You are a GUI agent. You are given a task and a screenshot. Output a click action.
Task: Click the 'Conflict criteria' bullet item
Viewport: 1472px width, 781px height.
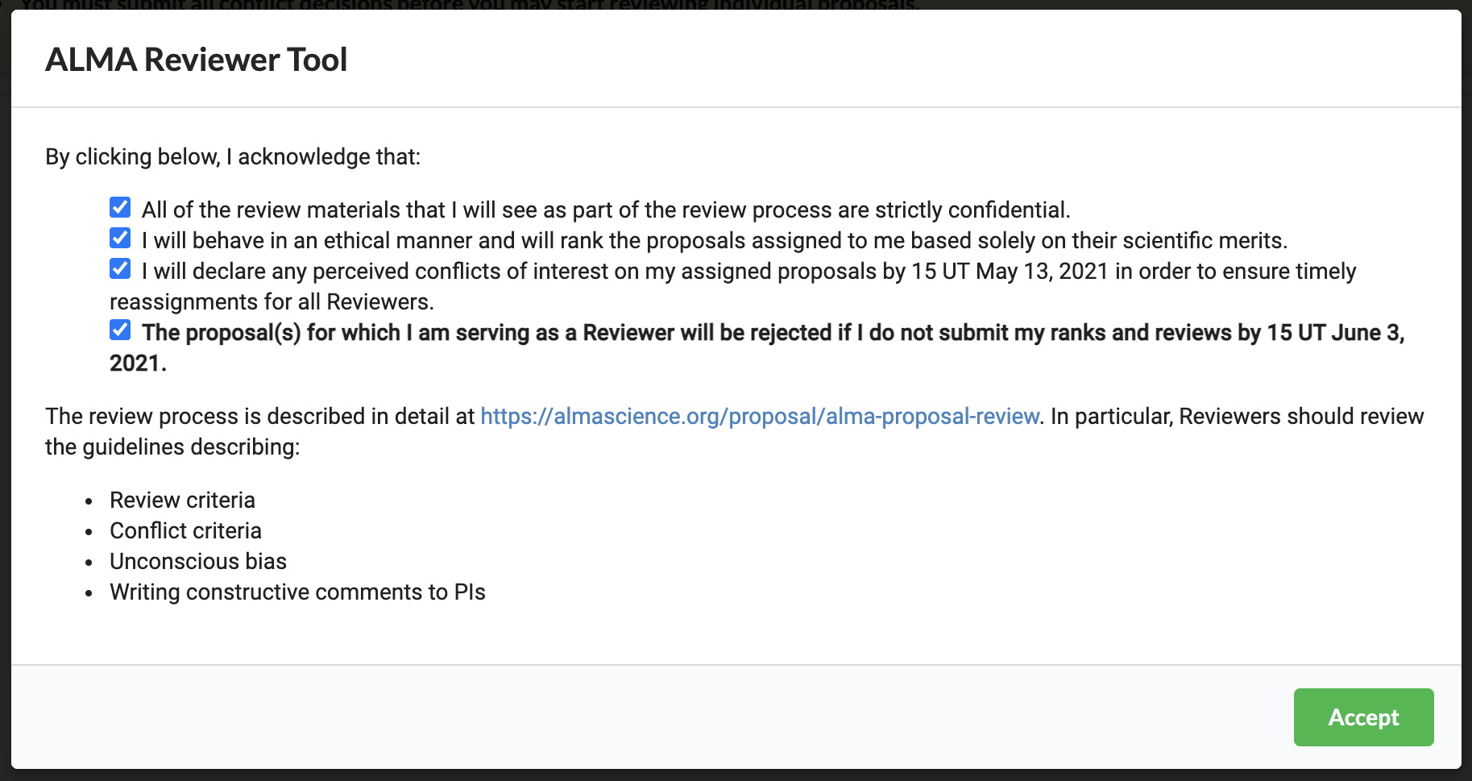tap(185, 531)
